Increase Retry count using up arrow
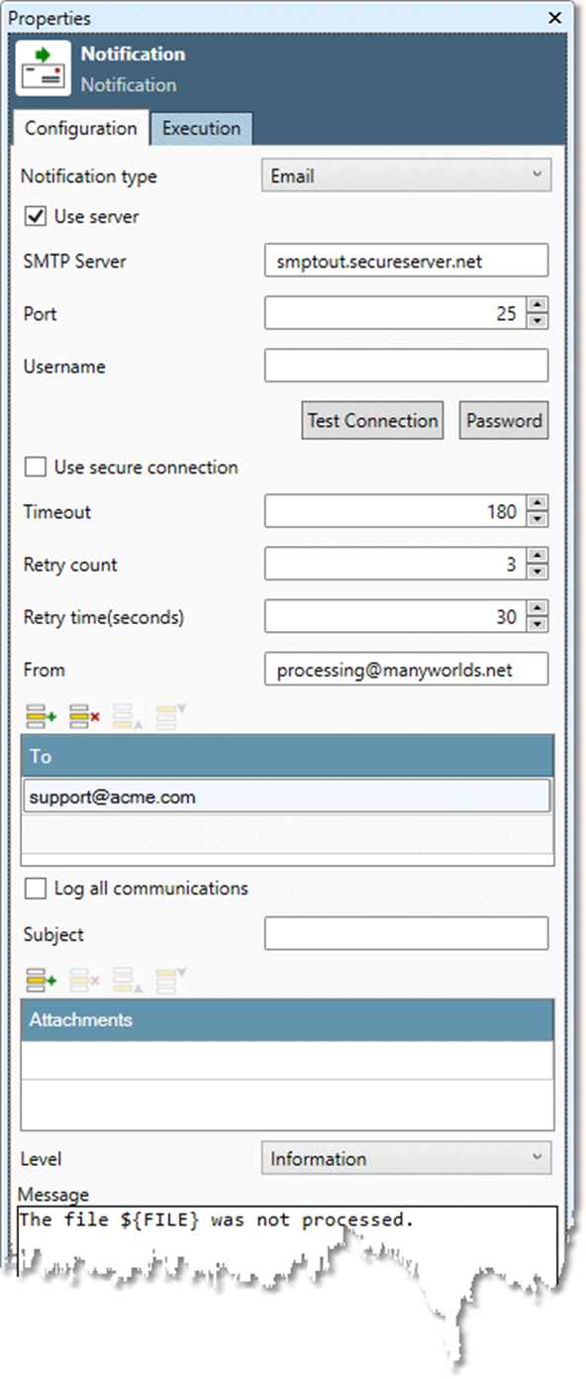 pyautogui.click(x=537, y=557)
